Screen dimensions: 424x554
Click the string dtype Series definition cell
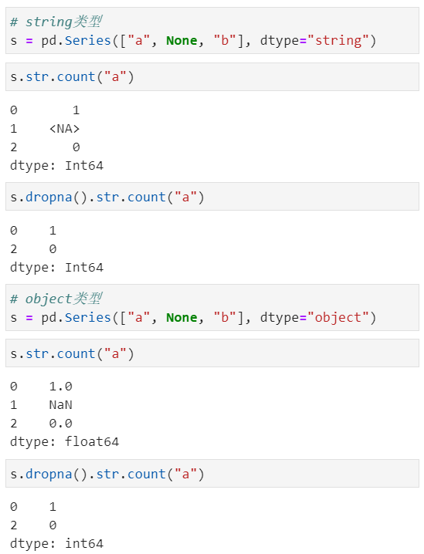point(212,31)
